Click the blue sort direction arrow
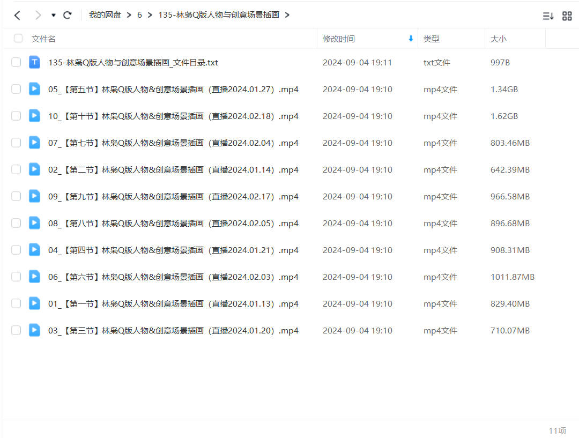 [411, 39]
